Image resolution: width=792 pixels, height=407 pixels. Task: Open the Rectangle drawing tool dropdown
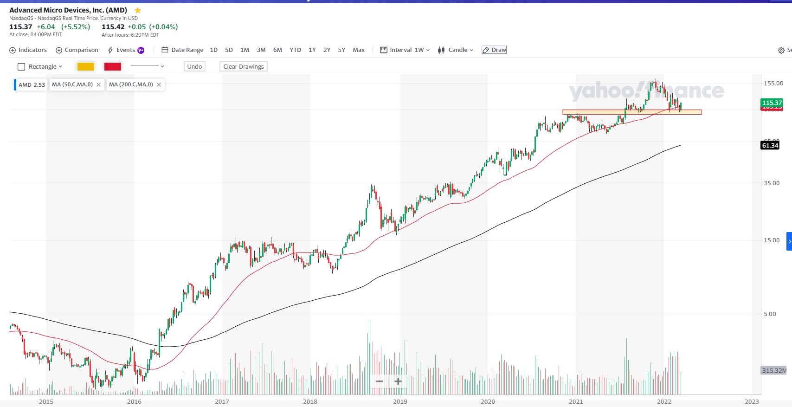[40, 67]
